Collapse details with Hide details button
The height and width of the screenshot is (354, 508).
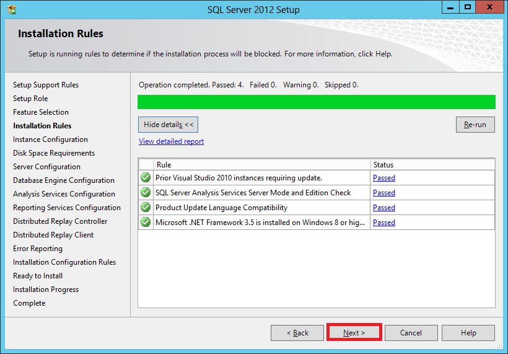(169, 125)
